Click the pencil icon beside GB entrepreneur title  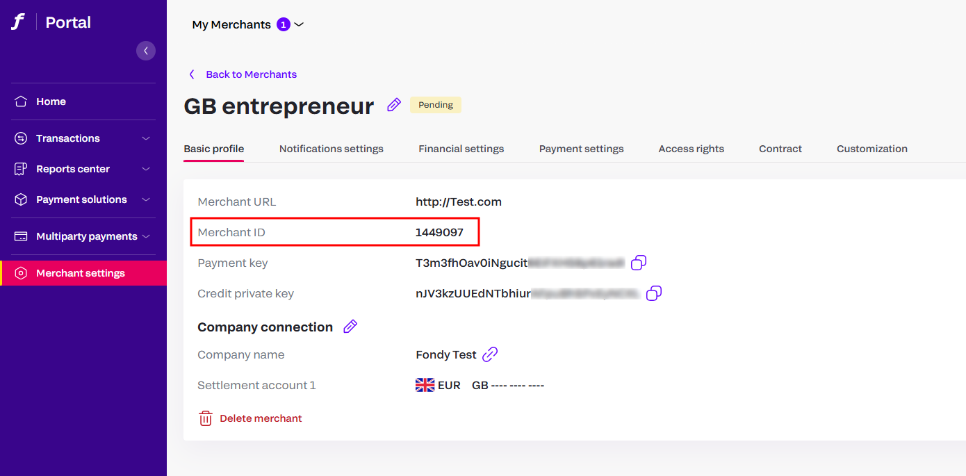click(394, 105)
